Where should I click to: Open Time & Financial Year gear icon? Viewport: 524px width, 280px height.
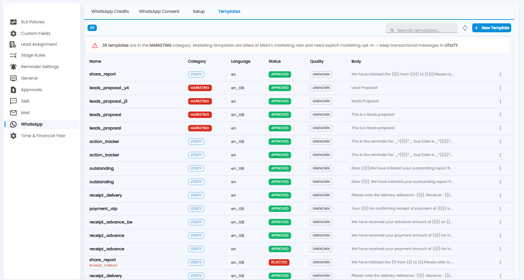[x=13, y=136]
